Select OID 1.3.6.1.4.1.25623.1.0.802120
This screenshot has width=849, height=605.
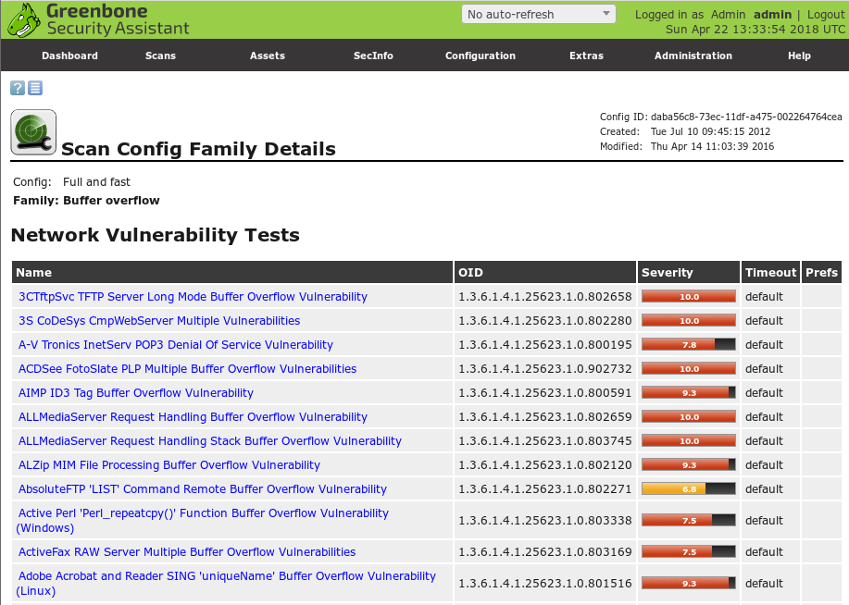(545, 464)
